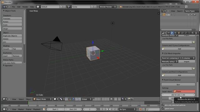This screenshot has width=200, height=112.
Task: Toggle the ignore error checkbox
Action: [x=163, y=109]
